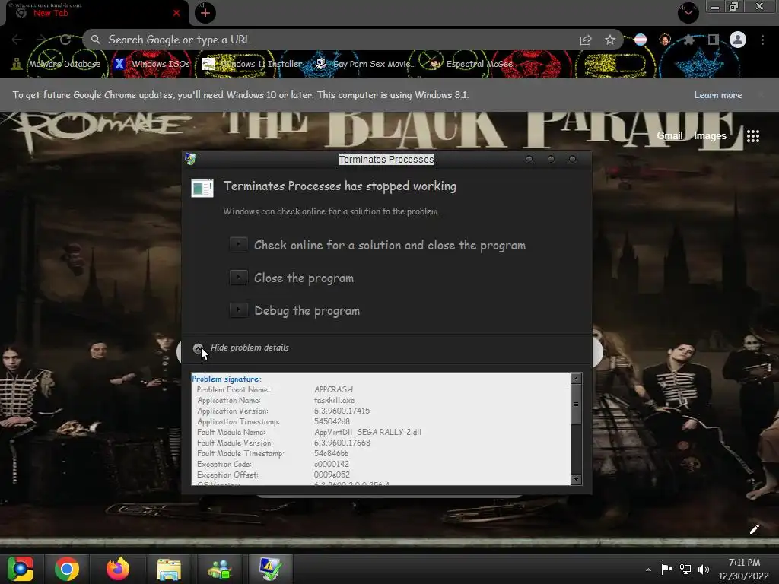Check online for solution and close program
779x584 pixels.
click(x=377, y=245)
